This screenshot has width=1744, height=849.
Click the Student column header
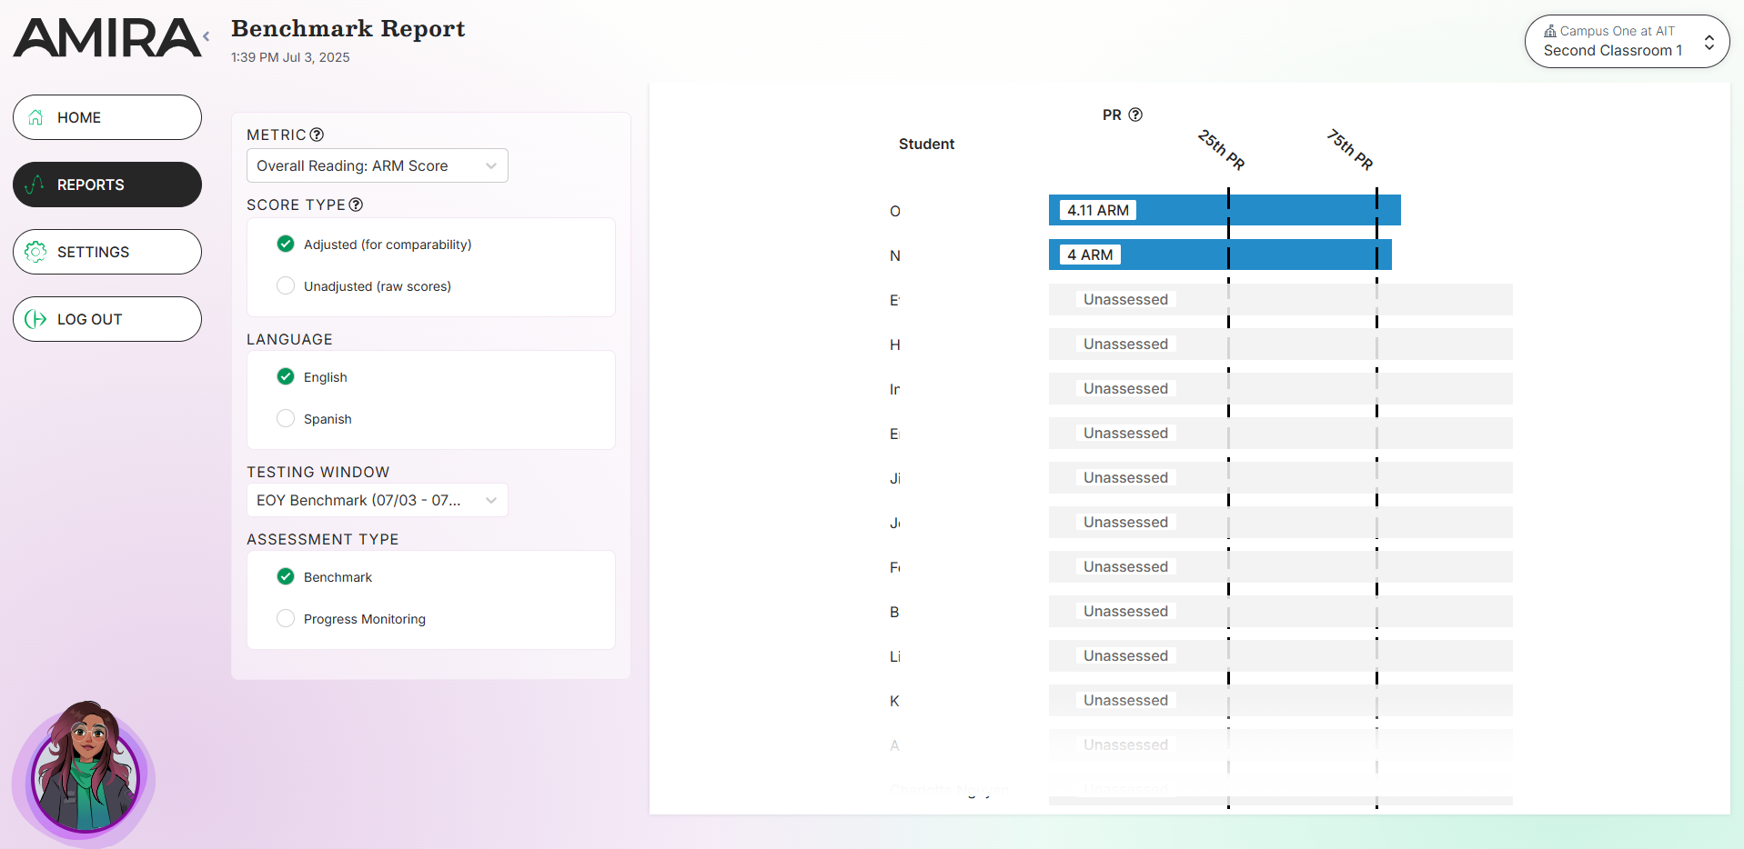(926, 144)
